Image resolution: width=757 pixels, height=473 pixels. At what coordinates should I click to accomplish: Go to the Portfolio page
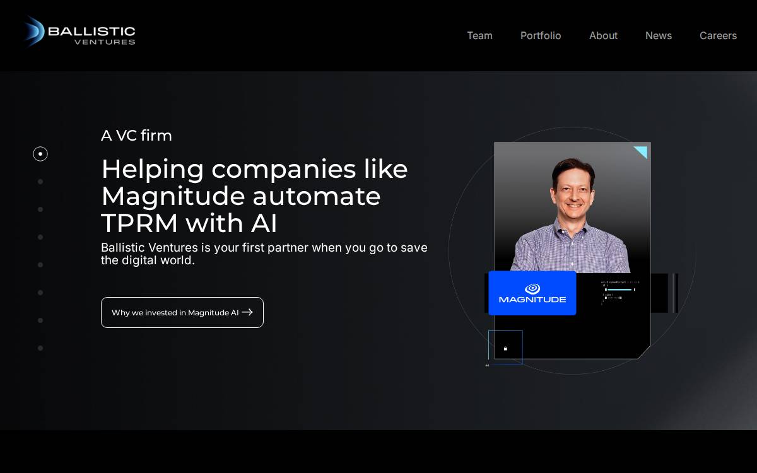(x=541, y=35)
